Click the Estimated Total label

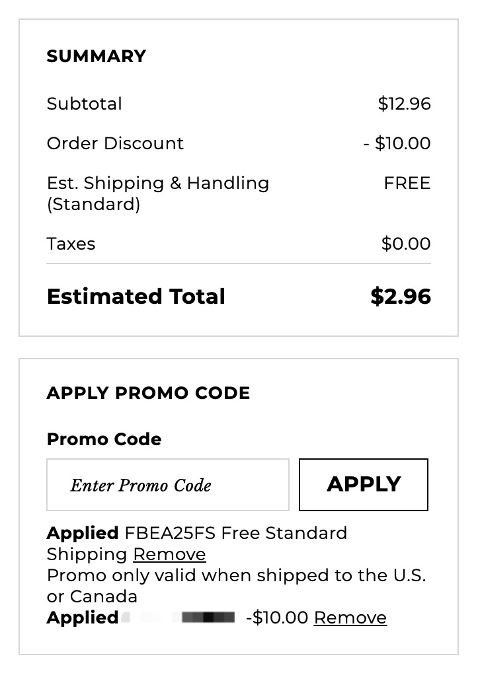pos(136,297)
